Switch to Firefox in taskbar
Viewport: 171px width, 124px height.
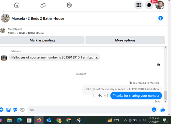[39, 120]
